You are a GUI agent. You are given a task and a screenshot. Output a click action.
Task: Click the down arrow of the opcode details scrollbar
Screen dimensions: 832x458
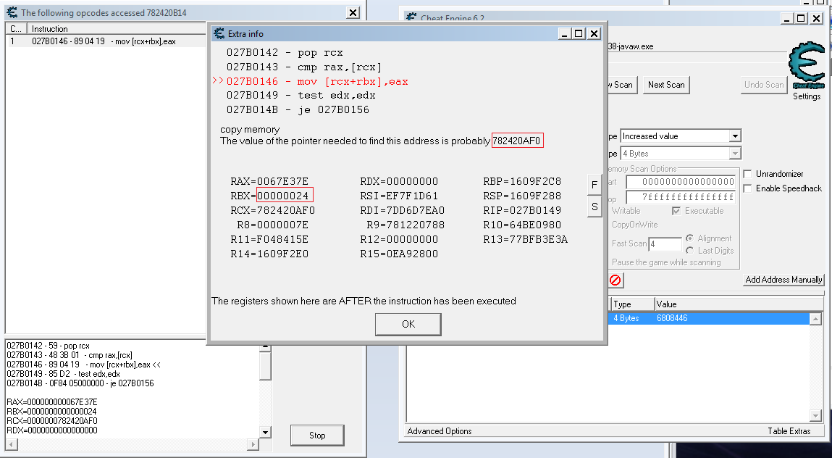click(265, 433)
